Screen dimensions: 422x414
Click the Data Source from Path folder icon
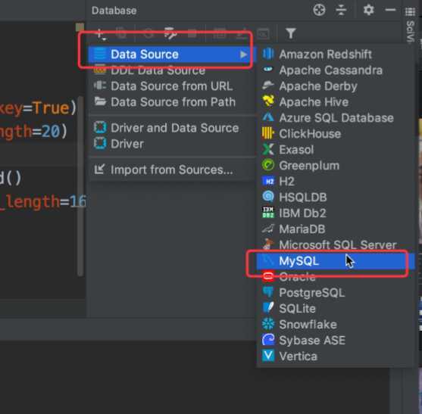pyautogui.click(x=101, y=101)
